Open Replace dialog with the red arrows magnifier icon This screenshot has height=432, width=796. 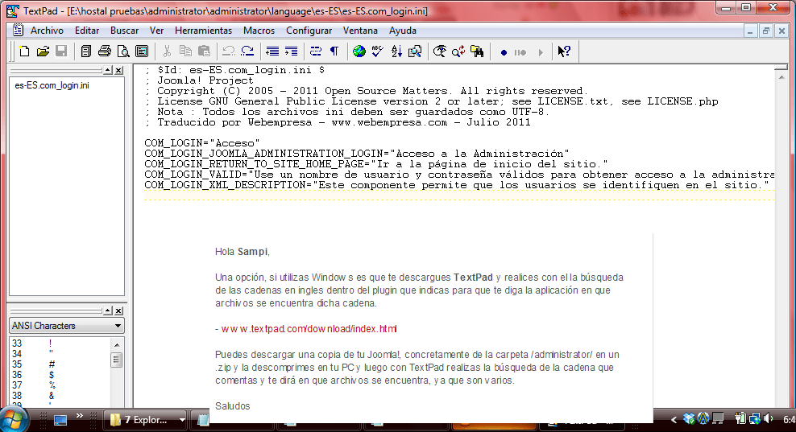pyautogui.click(x=458, y=51)
